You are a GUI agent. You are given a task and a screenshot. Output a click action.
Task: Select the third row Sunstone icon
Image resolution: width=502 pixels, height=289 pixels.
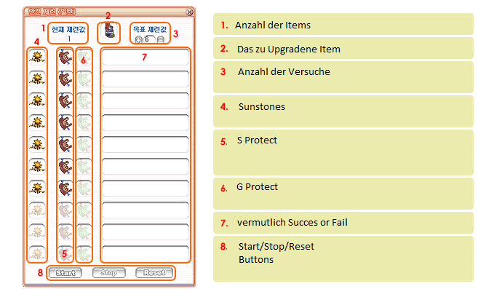pos(37,100)
